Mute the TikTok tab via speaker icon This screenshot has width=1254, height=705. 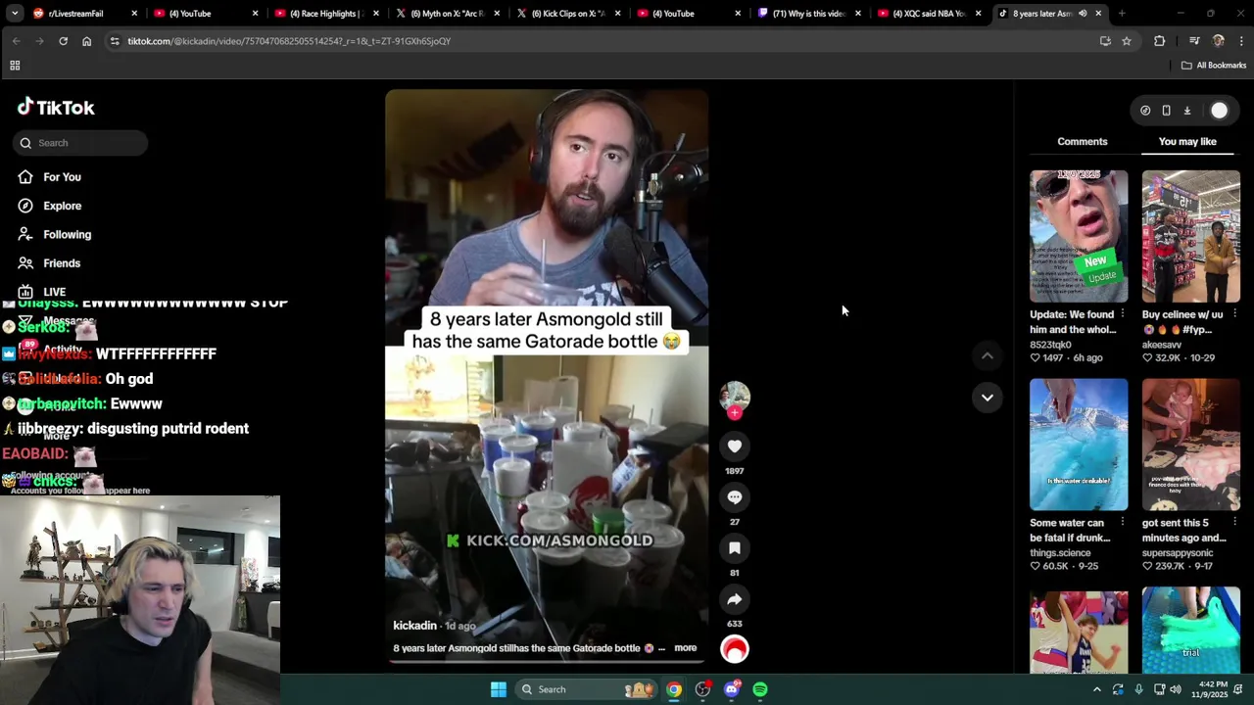point(1083,14)
